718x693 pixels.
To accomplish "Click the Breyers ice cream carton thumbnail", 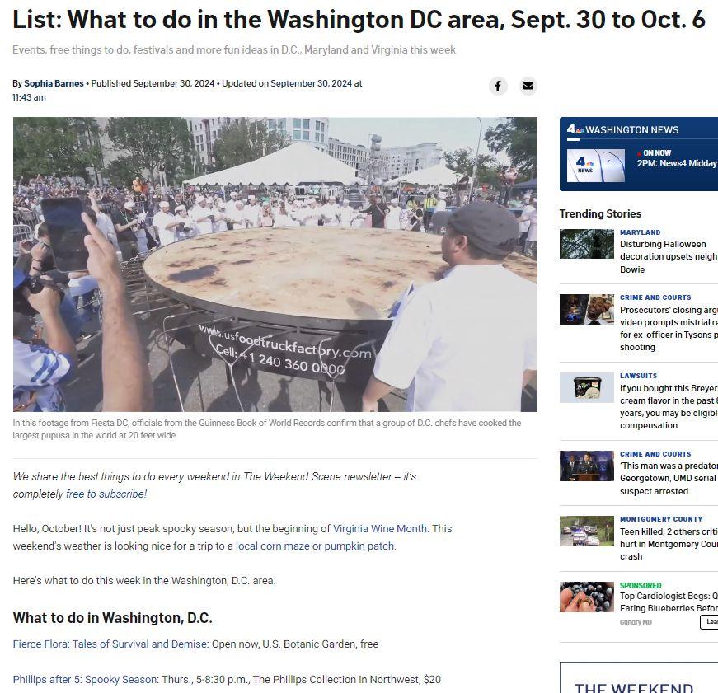I will pos(587,387).
